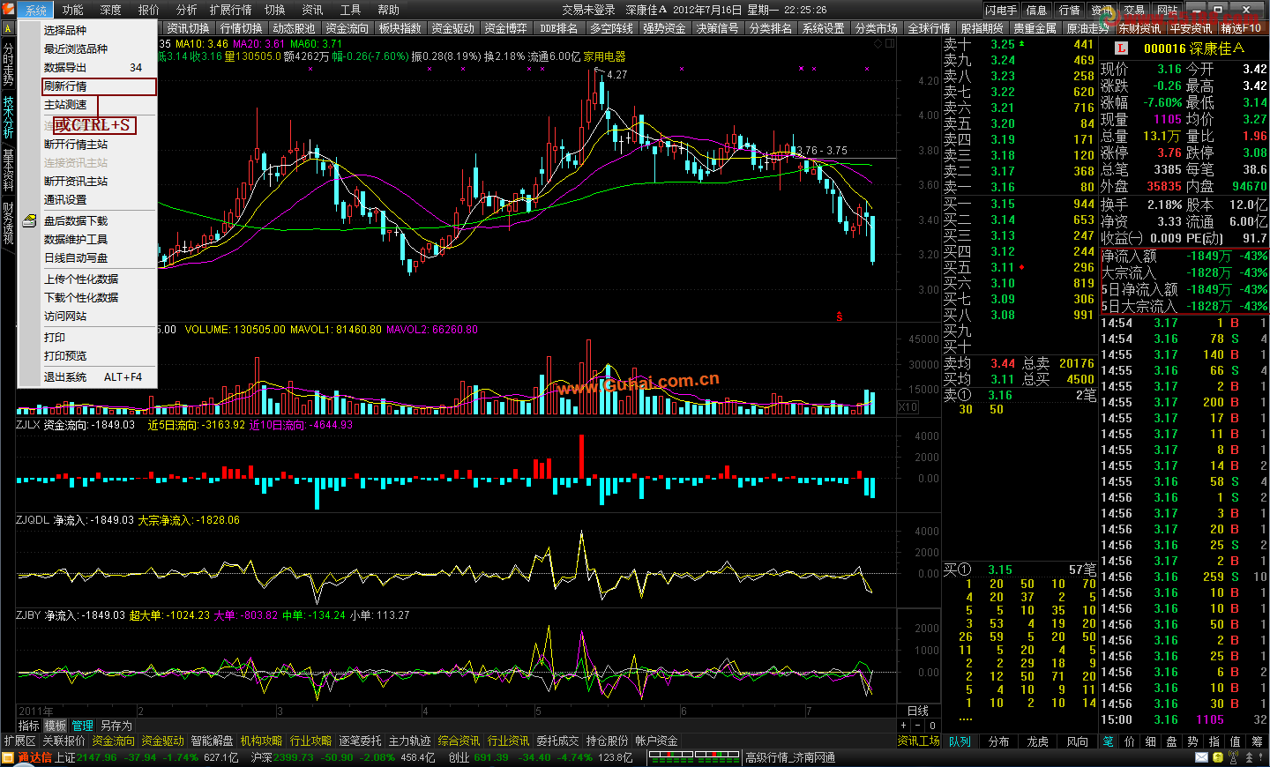Click the 交易 top-right button
The image size is (1270, 767).
1134,10
